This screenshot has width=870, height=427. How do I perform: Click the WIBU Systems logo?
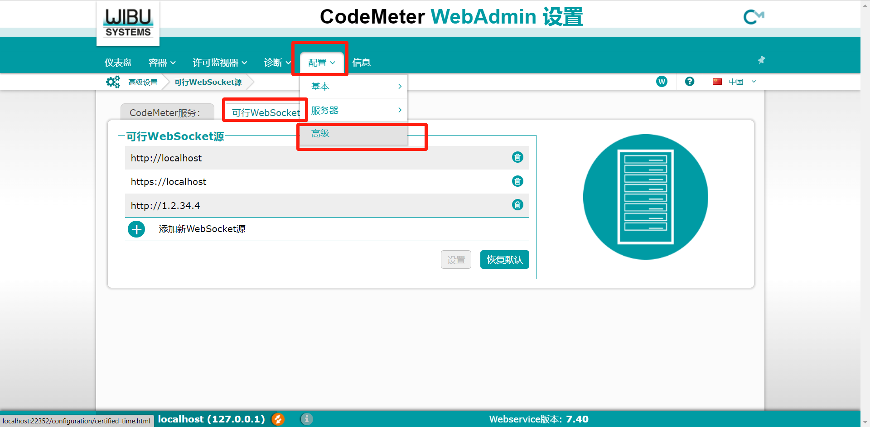(x=128, y=23)
